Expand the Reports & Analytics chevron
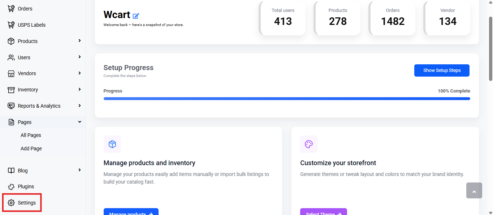Image resolution: width=493 pixels, height=215 pixels. point(79,106)
